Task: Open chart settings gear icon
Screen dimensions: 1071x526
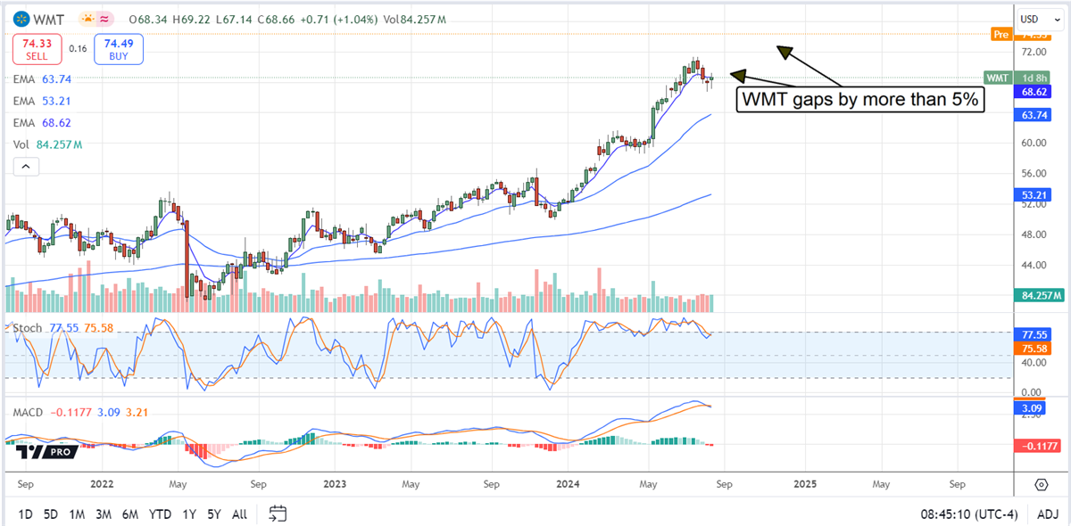Action: tap(1042, 484)
